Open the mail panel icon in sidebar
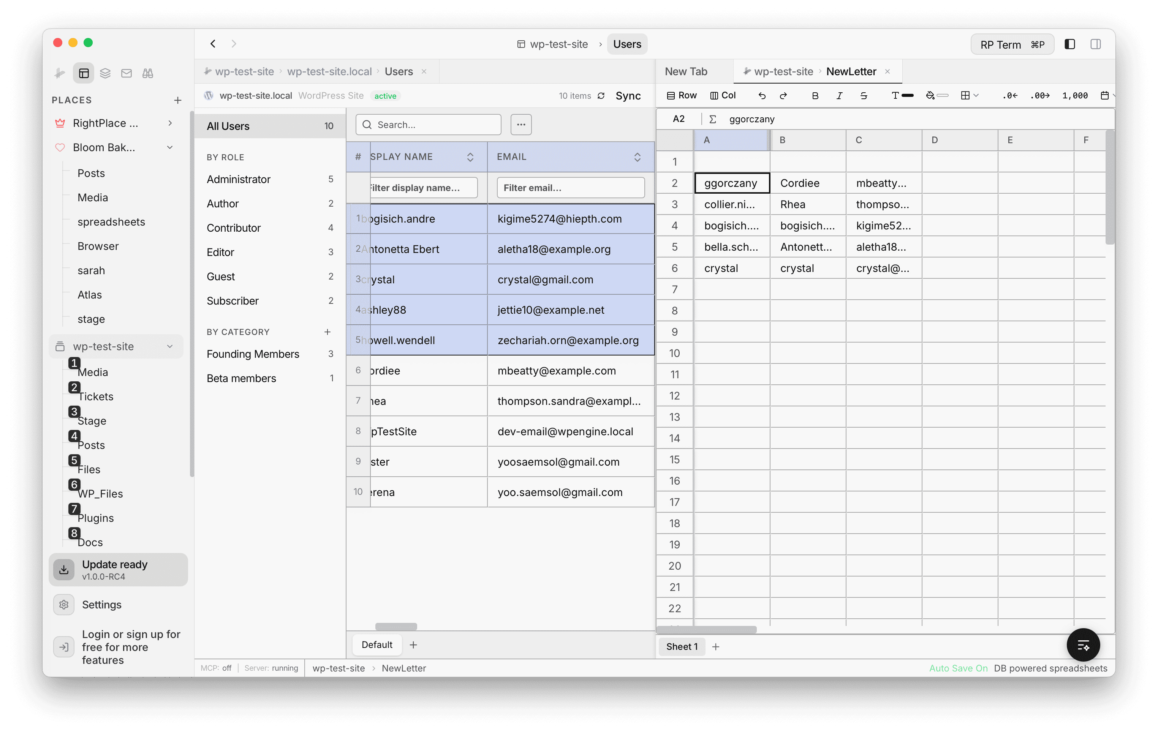Image resolution: width=1158 pixels, height=733 pixels. (127, 73)
